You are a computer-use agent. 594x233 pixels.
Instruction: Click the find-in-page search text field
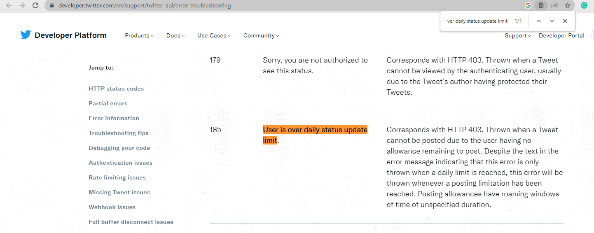point(477,21)
